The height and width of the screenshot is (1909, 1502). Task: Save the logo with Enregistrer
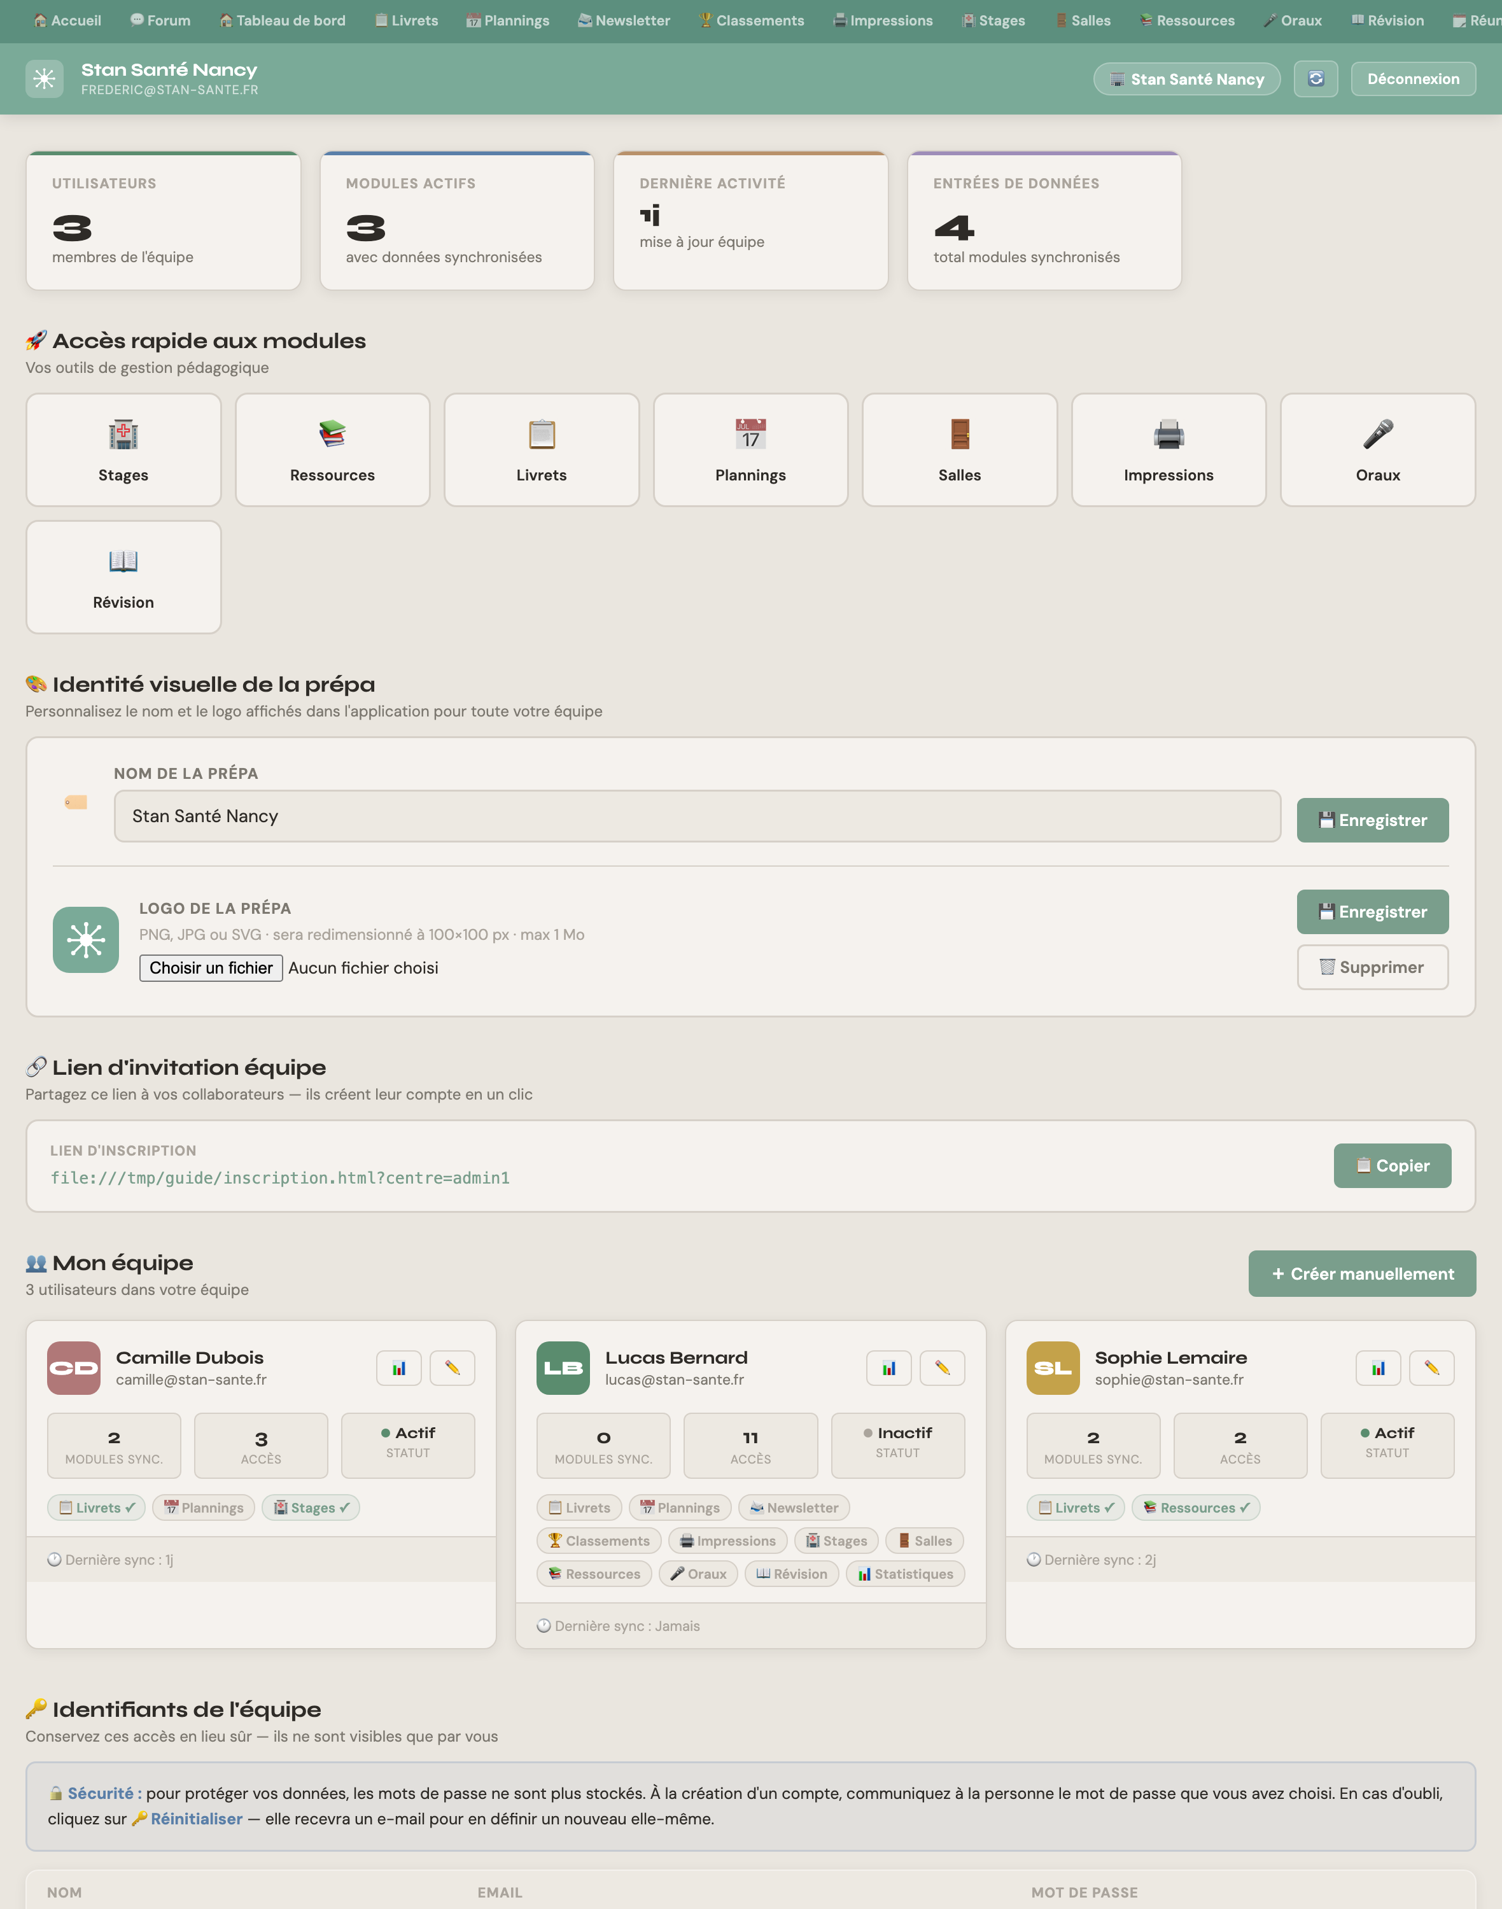coord(1372,912)
